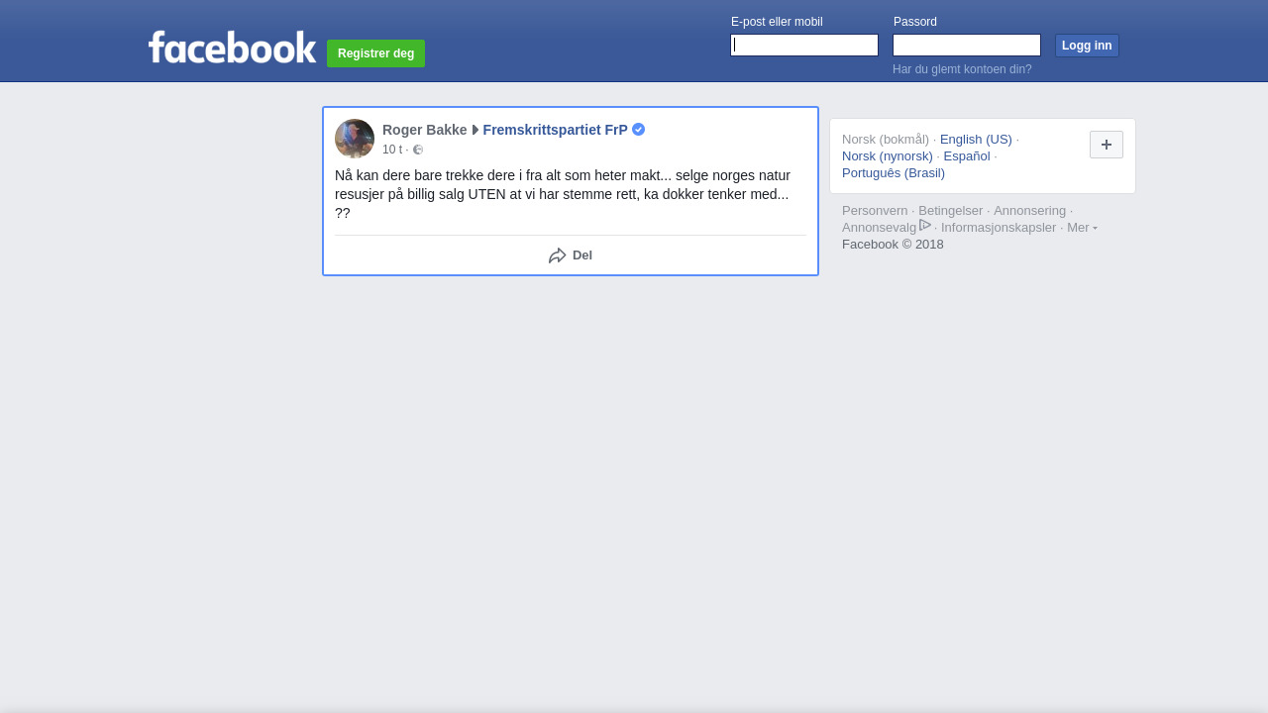Image resolution: width=1268 pixels, height=713 pixels.
Task: Open Roger Bakke's profile picture
Action: (x=355, y=139)
